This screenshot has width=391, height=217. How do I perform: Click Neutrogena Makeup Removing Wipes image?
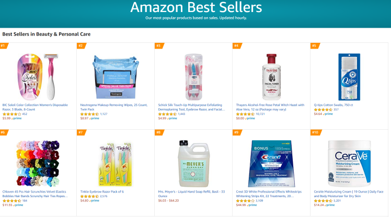pos(116,76)
